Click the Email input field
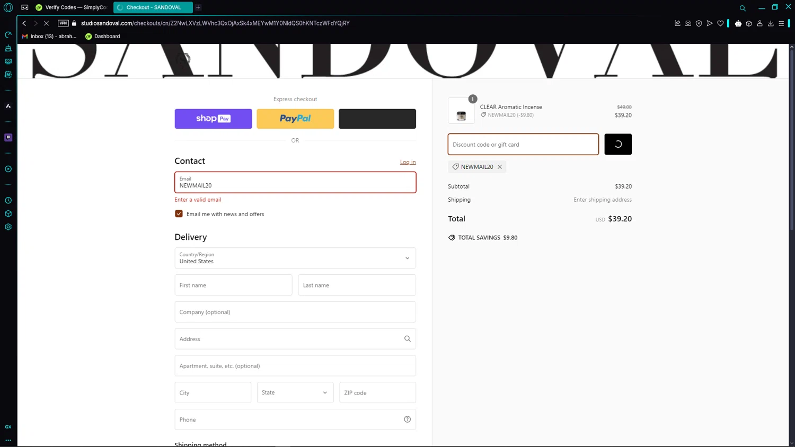This screenshot has height=447, width=795. pyautogui.click(x=295, y=182)
